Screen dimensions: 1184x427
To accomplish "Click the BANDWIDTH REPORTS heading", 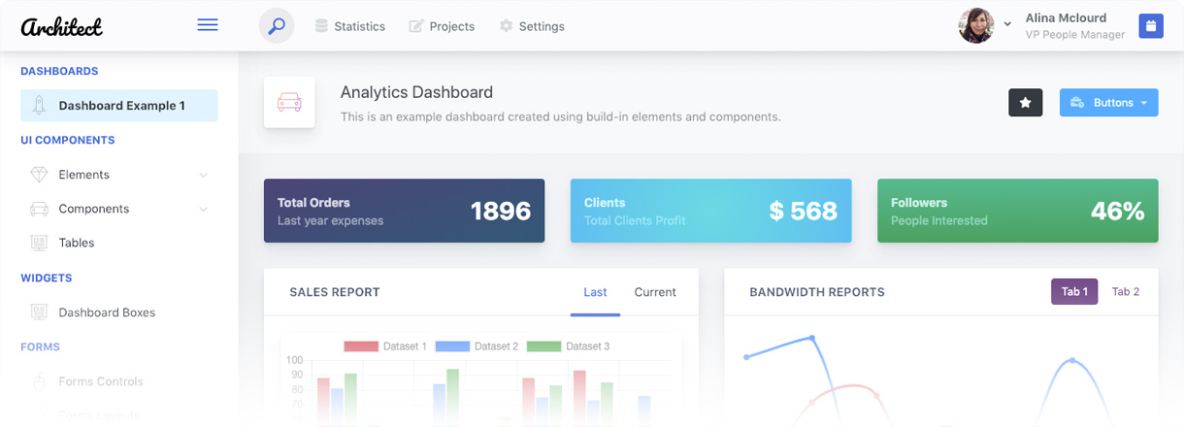I will pos(817,292).
